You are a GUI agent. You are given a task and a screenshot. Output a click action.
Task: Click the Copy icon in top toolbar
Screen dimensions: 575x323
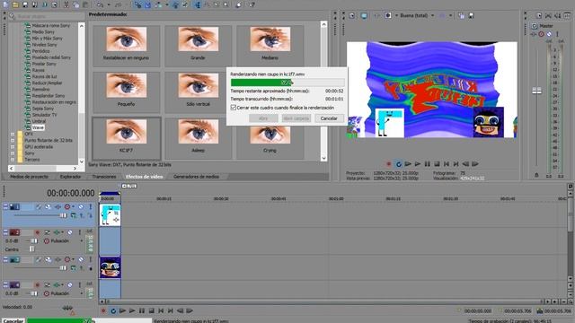tap(75, 4)
